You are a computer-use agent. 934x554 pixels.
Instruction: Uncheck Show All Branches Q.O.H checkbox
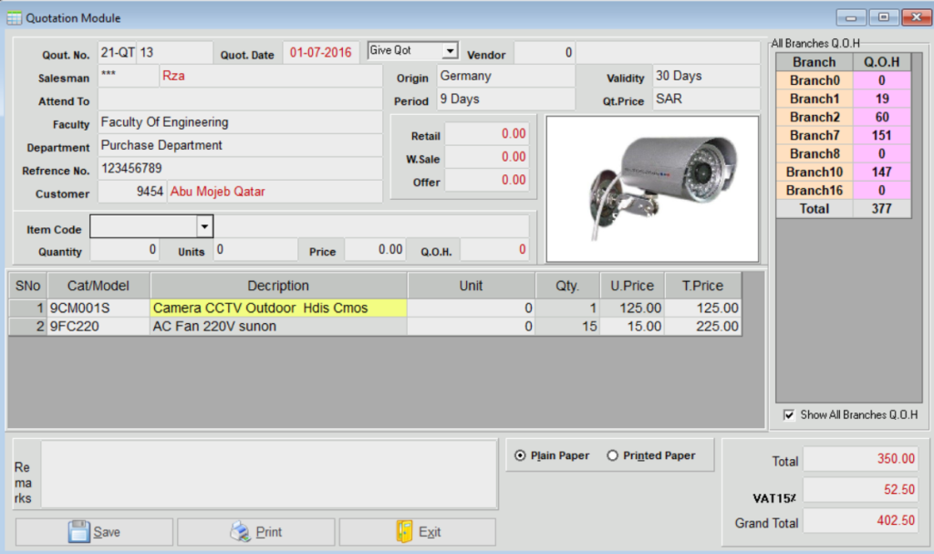(789, 414)
